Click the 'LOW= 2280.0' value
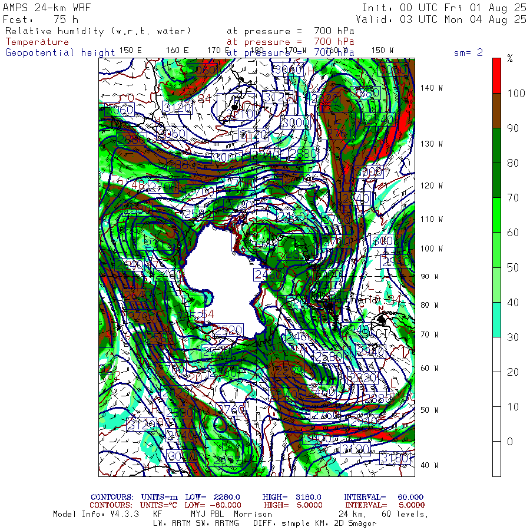Screen dimensions: 530x530 (x=212, y=497)
